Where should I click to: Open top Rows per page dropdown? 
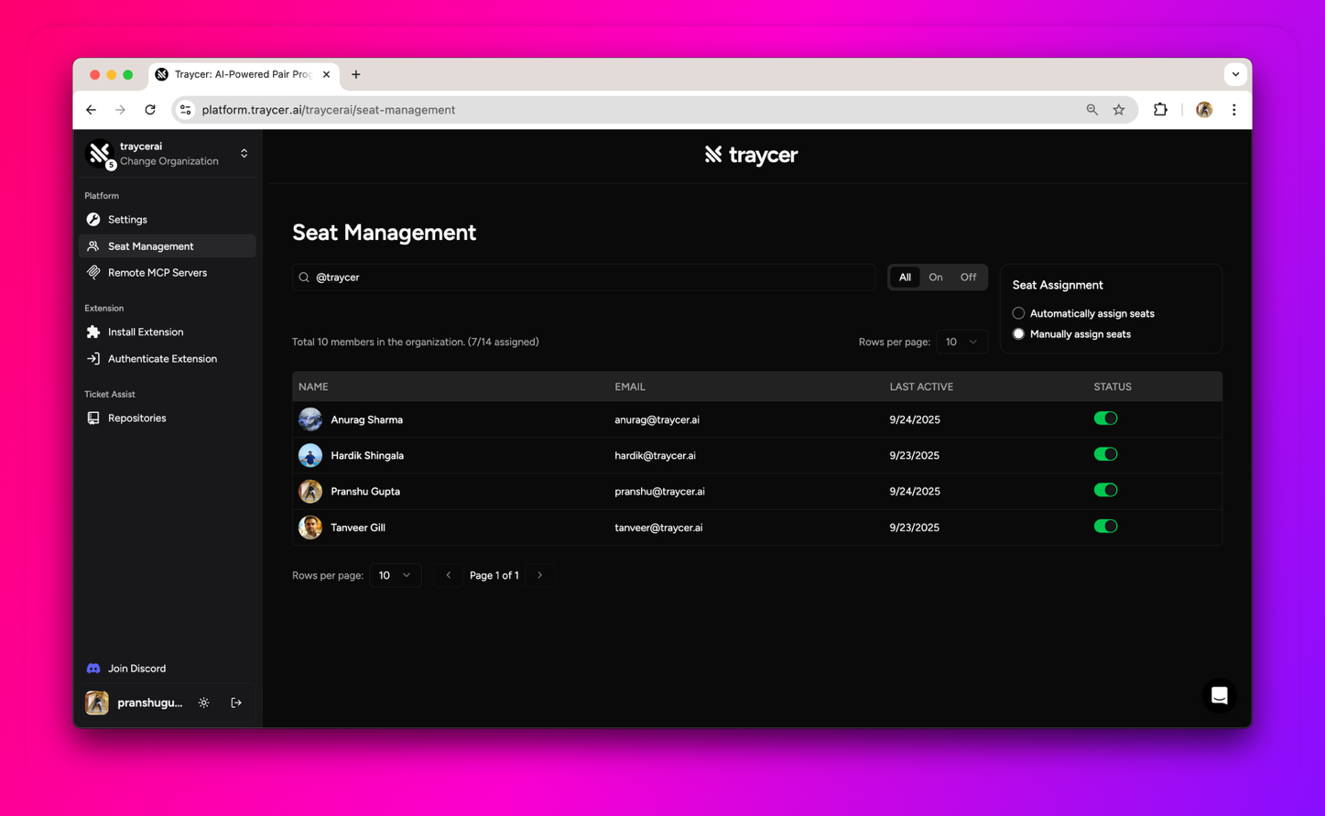(x=961, y=343)
